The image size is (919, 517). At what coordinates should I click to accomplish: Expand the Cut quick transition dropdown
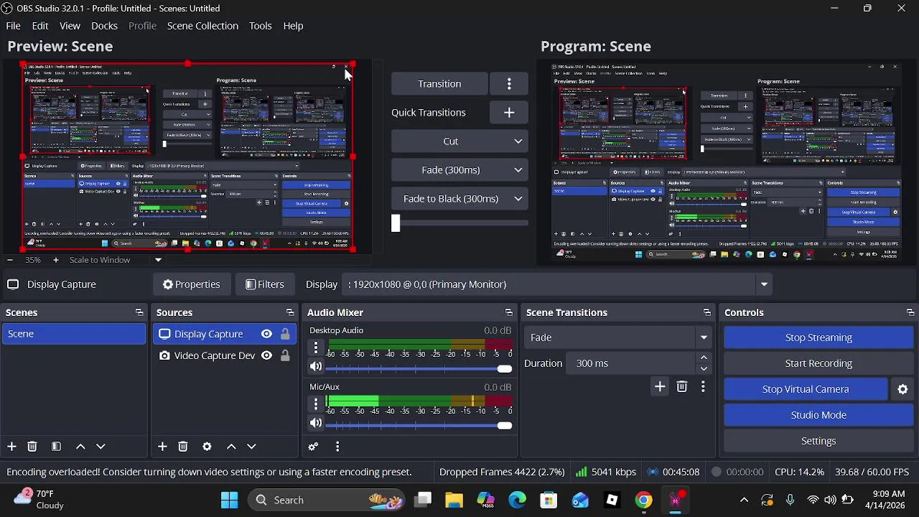click(518, 141)
